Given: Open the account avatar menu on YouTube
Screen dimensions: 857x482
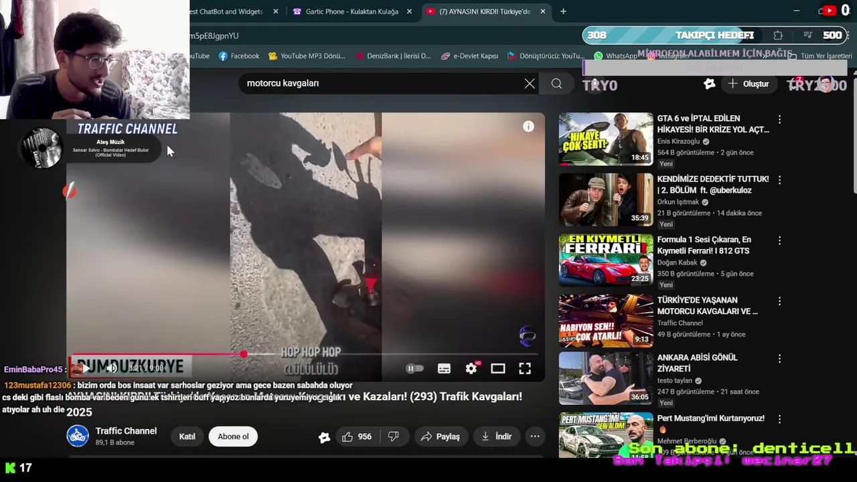Looking at the screenshot, I should pyautogui.click(x=825, y=84).
